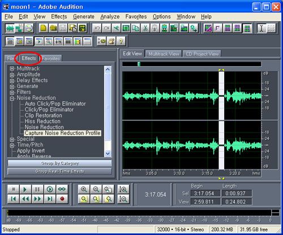Image resolution: width=283 pixels, height=235 pixels.
Task: Select Clip Restoration effect
Action: pyautogui.click(x=43, y=115)
